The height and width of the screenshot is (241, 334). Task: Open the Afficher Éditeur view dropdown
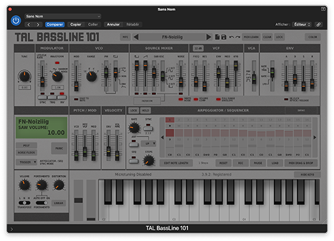tap(302, 25)
